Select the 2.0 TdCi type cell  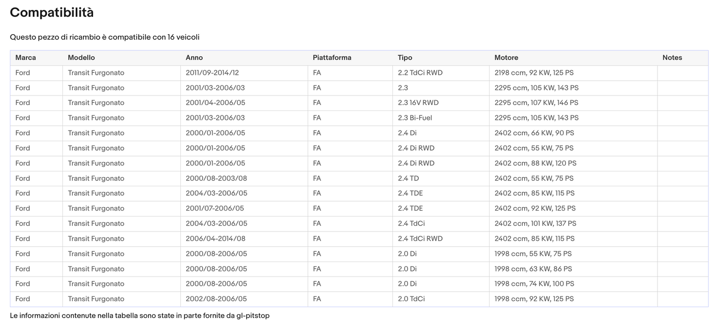click(411, 299)
